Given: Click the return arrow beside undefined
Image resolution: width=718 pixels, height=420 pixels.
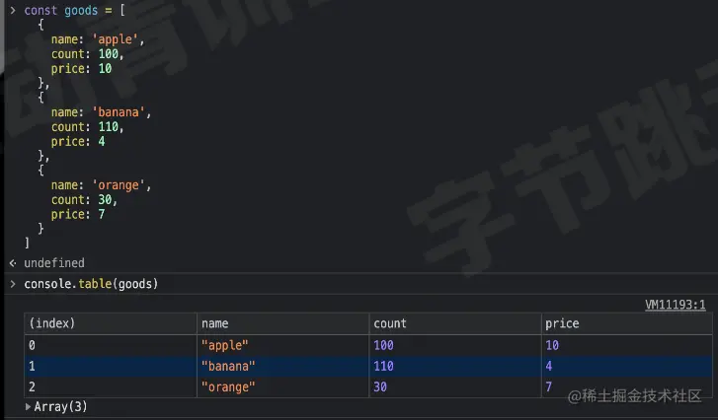Looking at the screenshot, I should click(13, 263).
